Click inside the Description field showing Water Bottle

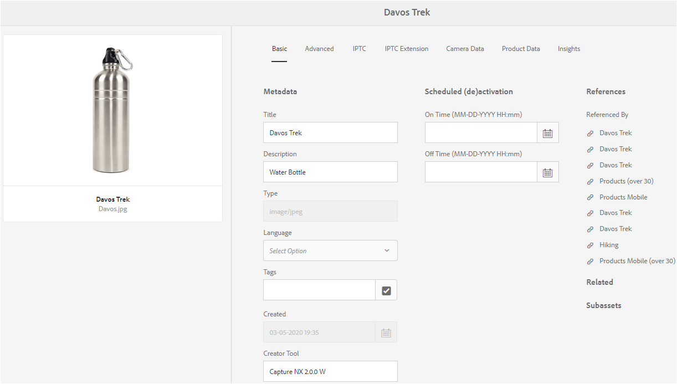point(330,172)
